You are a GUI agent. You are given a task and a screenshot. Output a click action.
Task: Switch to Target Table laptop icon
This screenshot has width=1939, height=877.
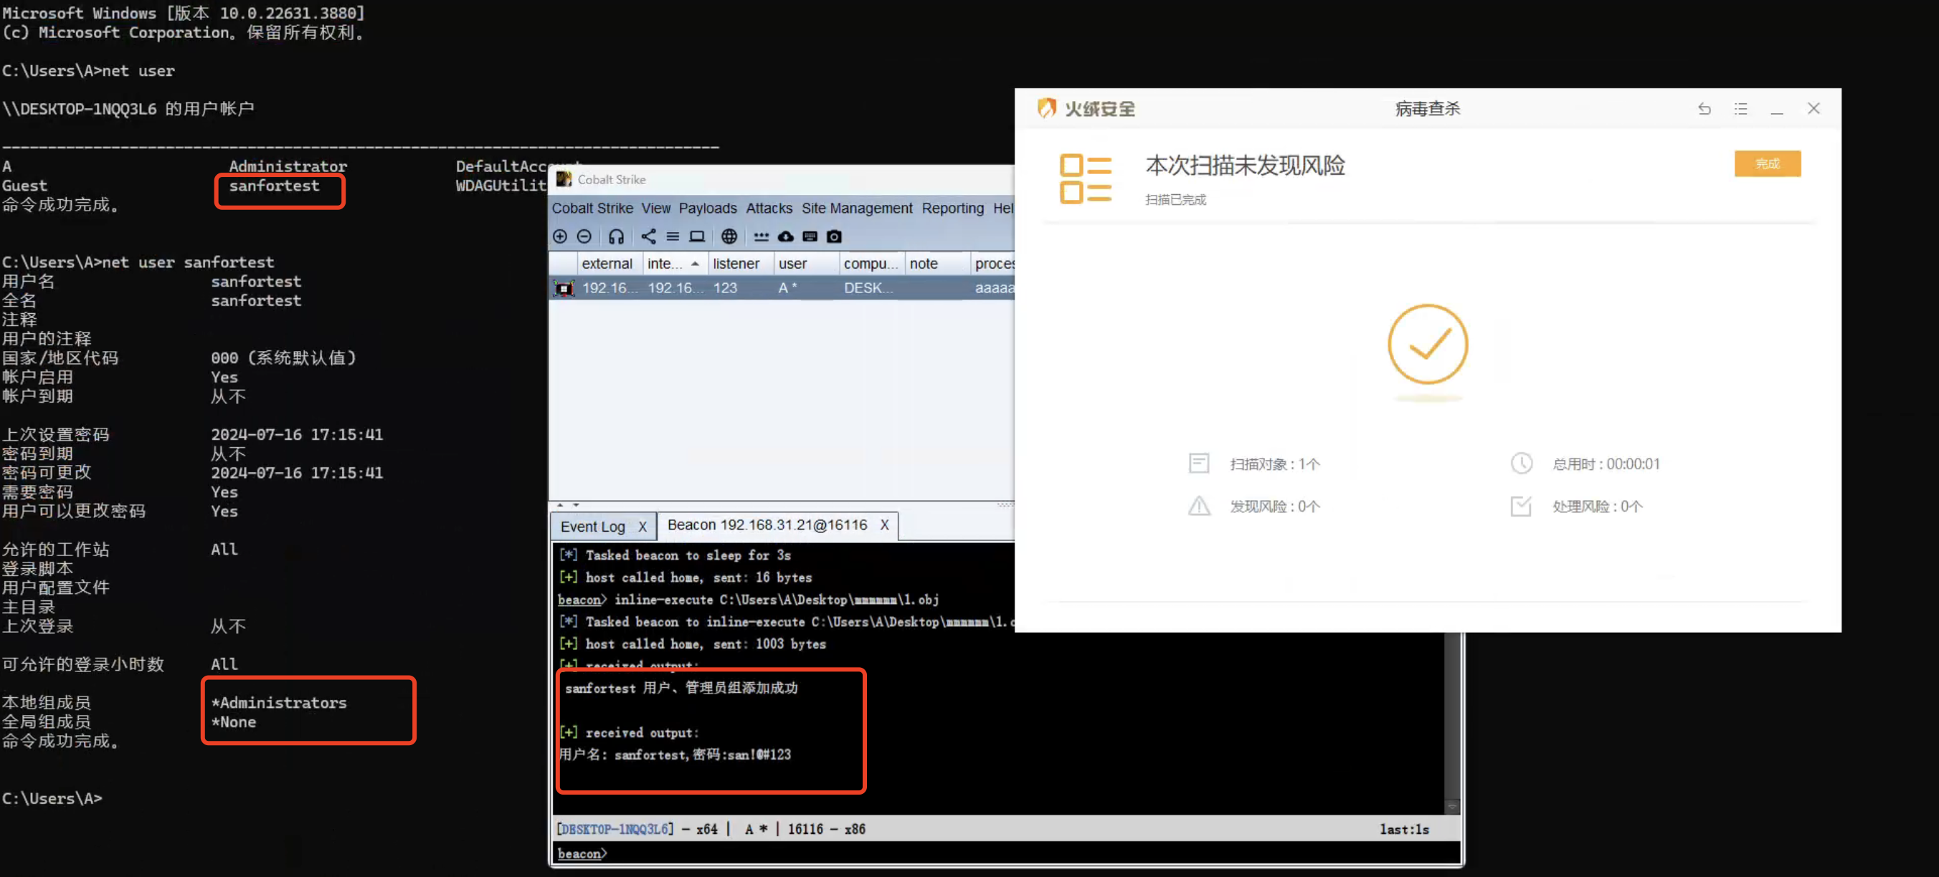pos(697,236)
